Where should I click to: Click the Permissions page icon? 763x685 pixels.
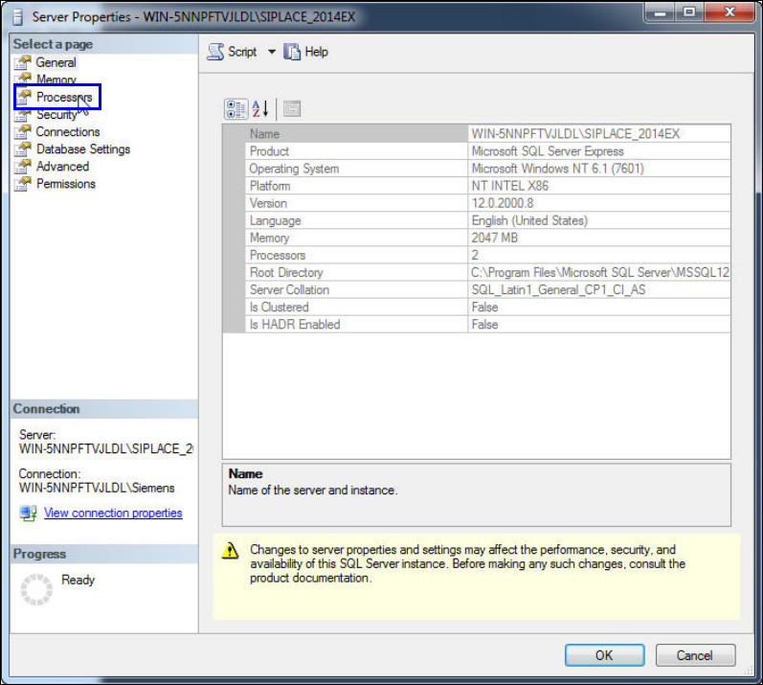(x=22, y=184)
